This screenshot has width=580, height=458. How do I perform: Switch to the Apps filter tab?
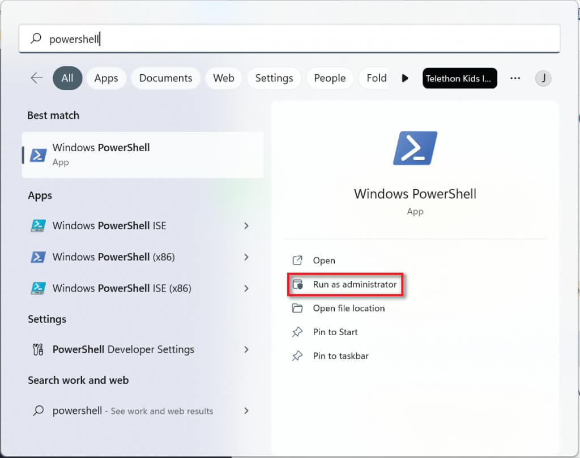106,78
